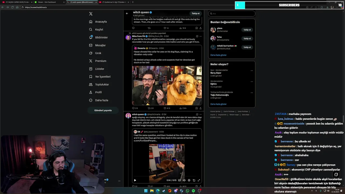Follow çilem with Takip et
Screen dimensions: 345x194
point(247,30)
